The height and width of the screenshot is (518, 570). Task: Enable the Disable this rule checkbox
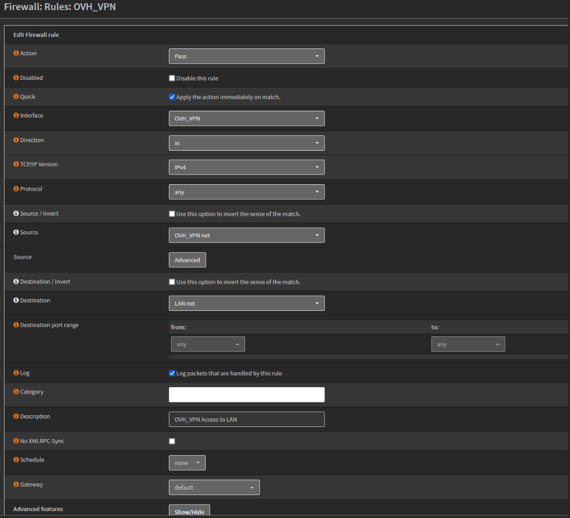[x=172, y=78]
